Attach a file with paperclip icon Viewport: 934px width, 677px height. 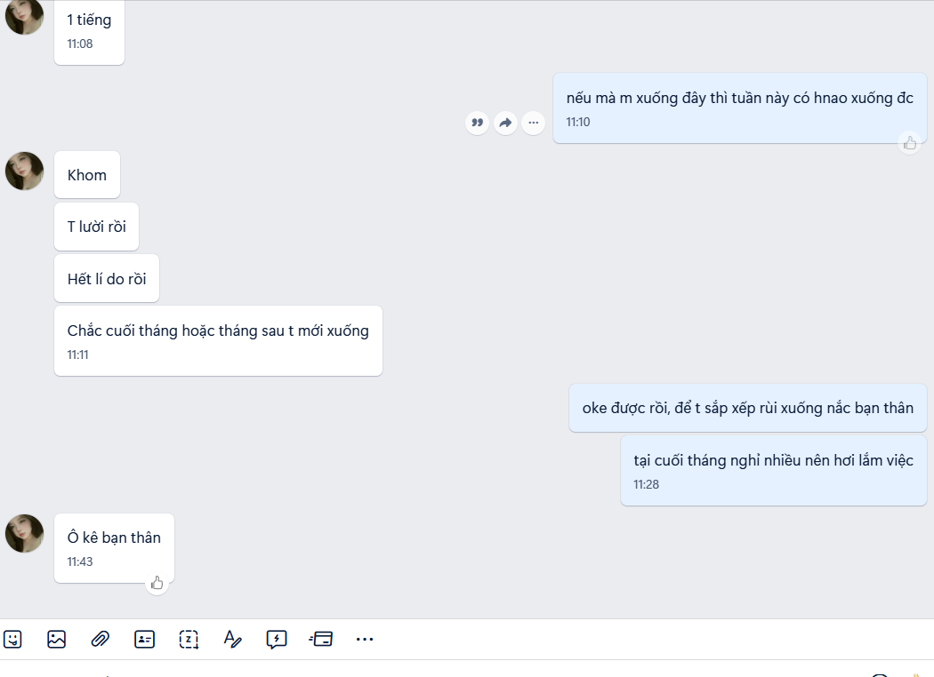(x=100, y=640)
